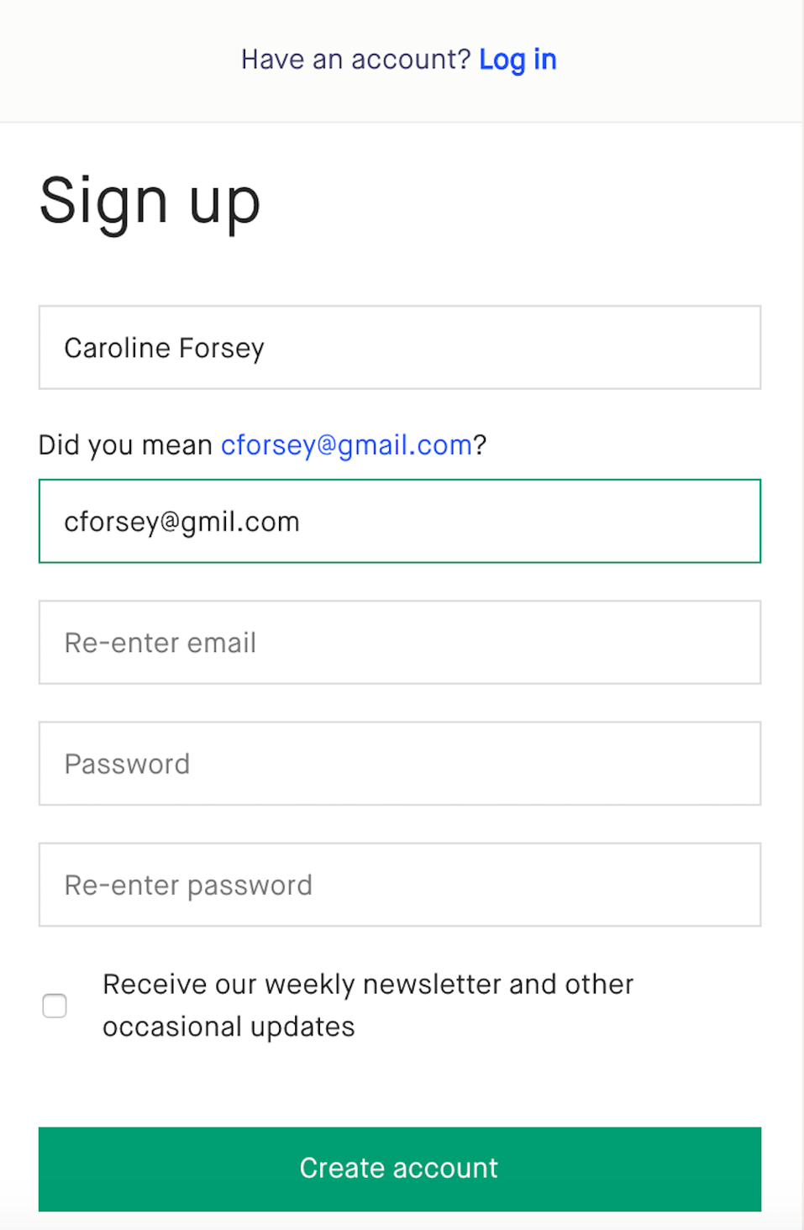Click the "Re-enter email" placeholder text
804x1230 pixels.
point(160,643)
